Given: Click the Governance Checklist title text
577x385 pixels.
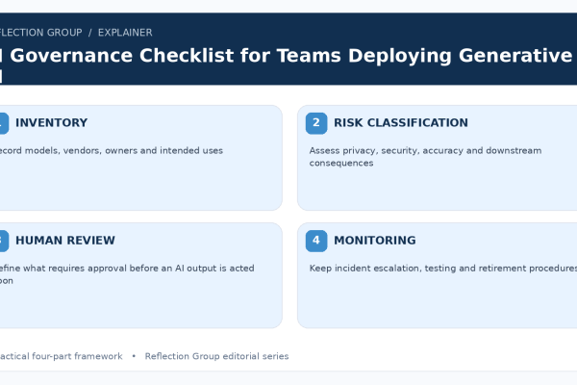Looking at the screenshot, I should 288,56.
